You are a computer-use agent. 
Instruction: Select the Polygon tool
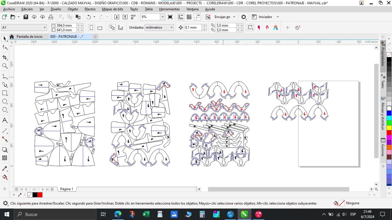pyautogui.click(x=5, y=110)
